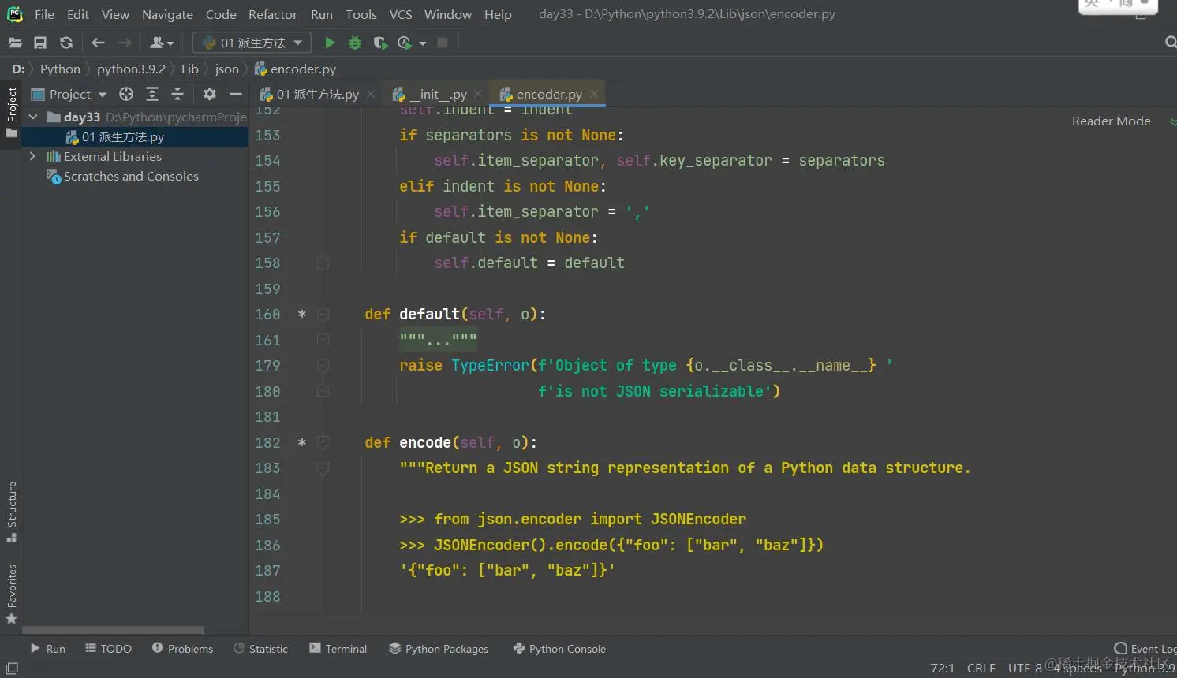Open the run configuration dropdown 01 派生方法
Screen dimensions: 1177x678
pyautogui.click(x=252, y=43)
